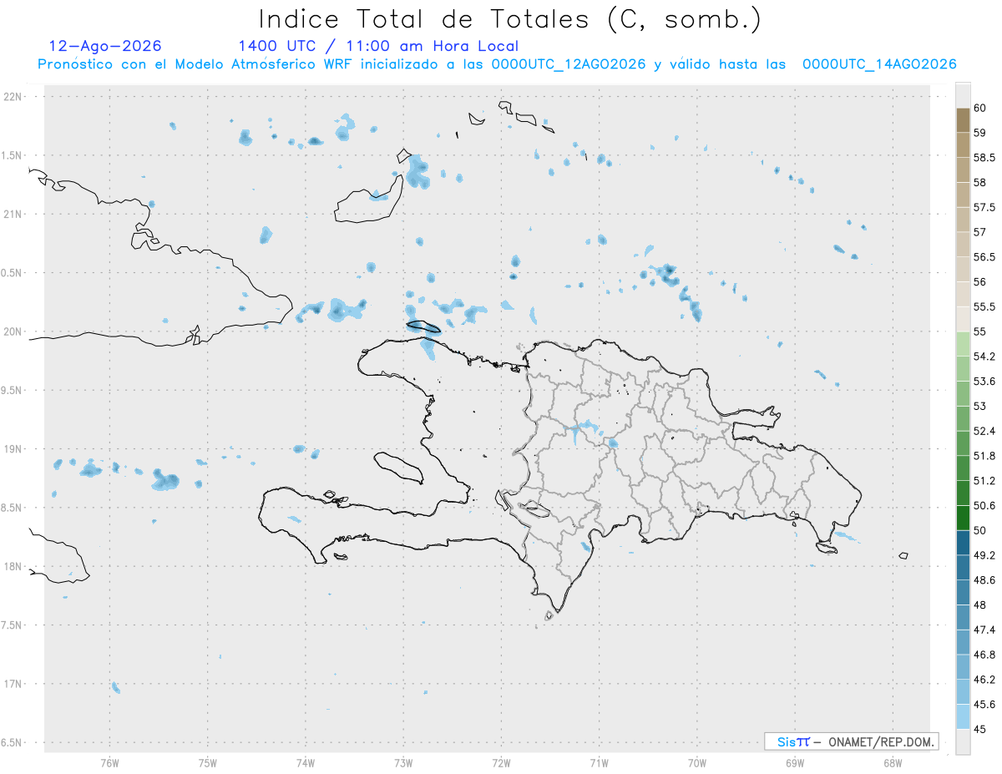The image size is (1002, 774).
Task: Click the legend value '51.8'
Action: 984,456
